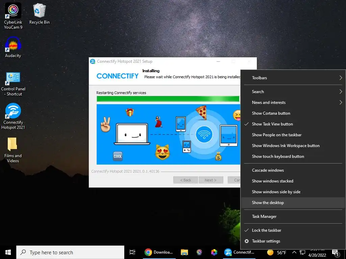The width and height of the screenshot is (346, 259).
Task: Select the Films and Videos folder
Action: click(13, 150)
